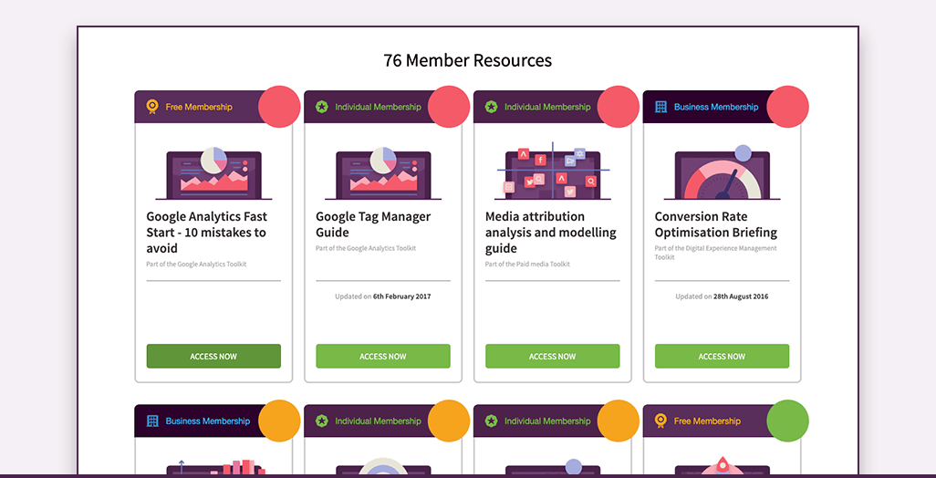Image resolution: width=936 pixels, height=478 pixels.
Task: Click the social media grid illustration on Media attribution card
Action: point(552,171)
